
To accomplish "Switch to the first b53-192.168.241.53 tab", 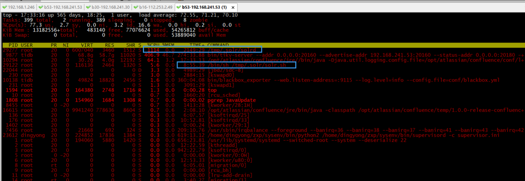I will coord(63,7).
